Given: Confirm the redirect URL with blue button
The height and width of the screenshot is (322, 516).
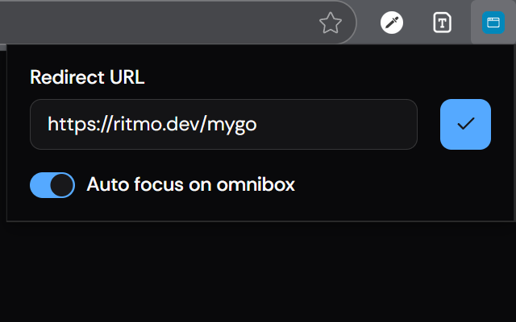Looking at the screenshot, I should (x=465, y=124).
